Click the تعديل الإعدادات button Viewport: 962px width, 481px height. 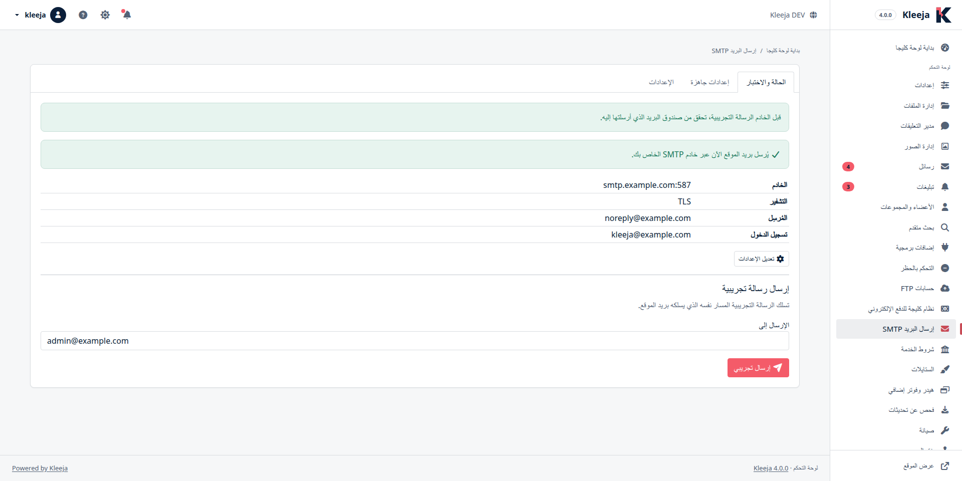762,259
